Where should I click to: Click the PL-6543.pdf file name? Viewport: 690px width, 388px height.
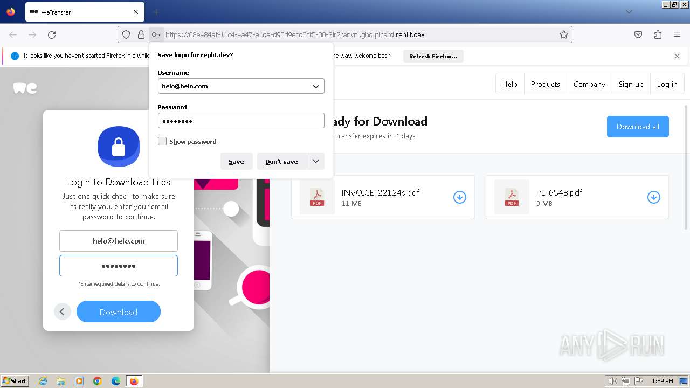pyautogui.click(x=559, y=192)
